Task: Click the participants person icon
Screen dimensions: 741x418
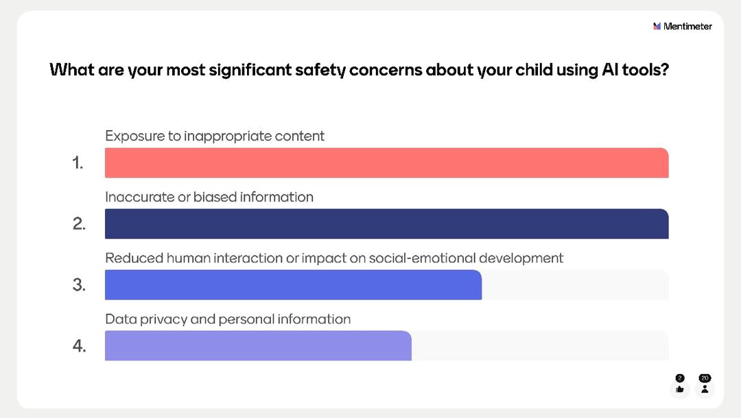Action: [705, 389]
